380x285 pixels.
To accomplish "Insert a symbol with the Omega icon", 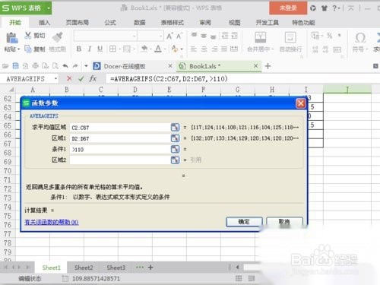I will [360, 38].
